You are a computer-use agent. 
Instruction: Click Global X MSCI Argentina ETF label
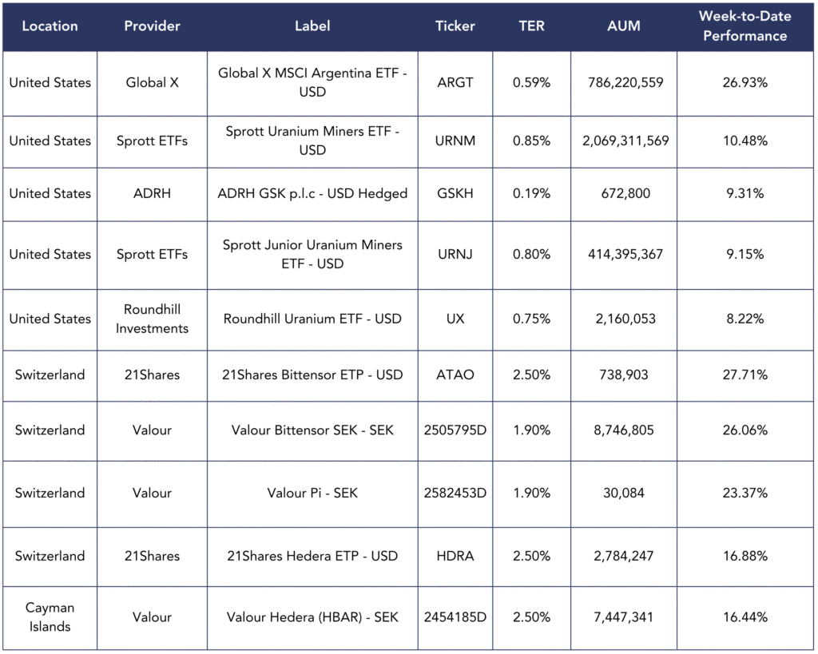[x=312, y=82]
